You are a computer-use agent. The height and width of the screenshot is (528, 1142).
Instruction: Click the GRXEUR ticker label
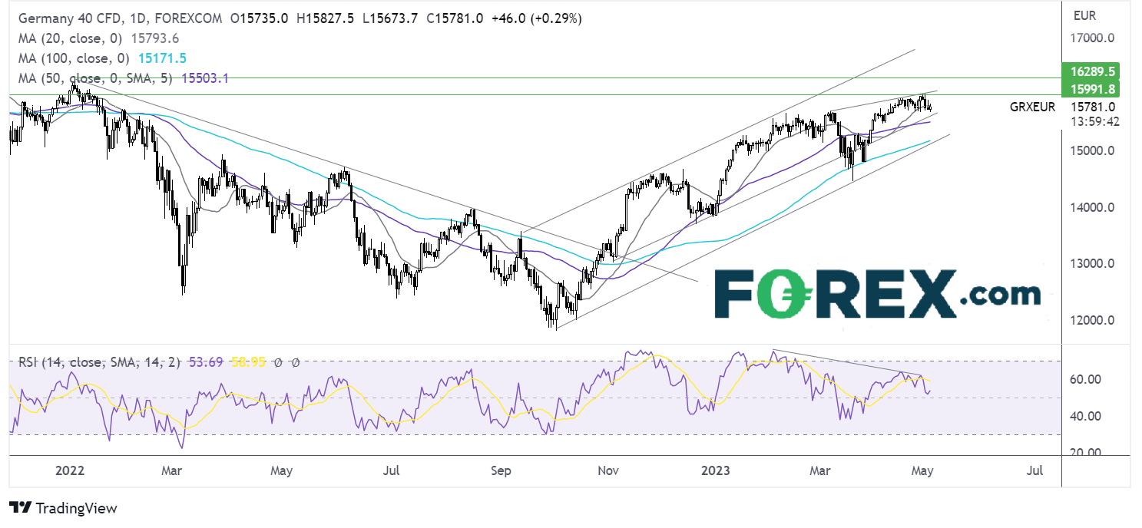tap(1032, 107)
